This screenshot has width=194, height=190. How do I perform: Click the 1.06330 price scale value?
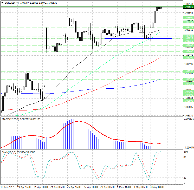tap(189, 116)
